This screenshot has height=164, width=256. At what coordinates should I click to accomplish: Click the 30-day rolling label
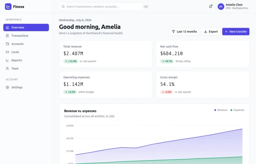[183, 61]
